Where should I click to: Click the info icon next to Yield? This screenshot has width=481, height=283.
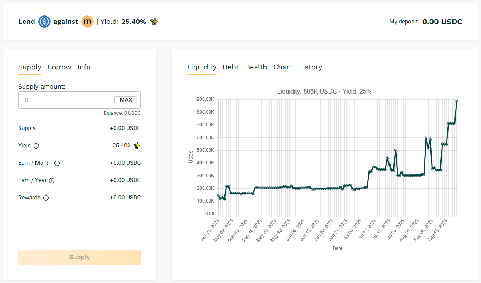[x=36, y=146]
